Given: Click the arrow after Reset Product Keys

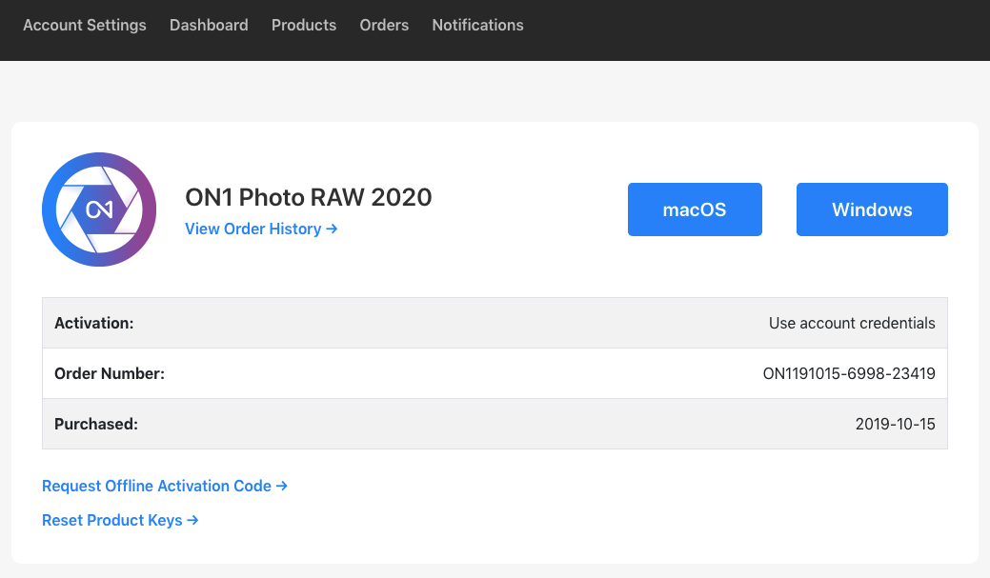Looking at the screenshot, I should pyautogui.click(x=192, y=520).
